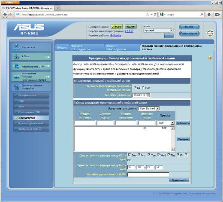This screenshot has width=223, height=202.
Task: Open the 'ЛВС' sidebar menu item
Action: [x=31, y=101]
